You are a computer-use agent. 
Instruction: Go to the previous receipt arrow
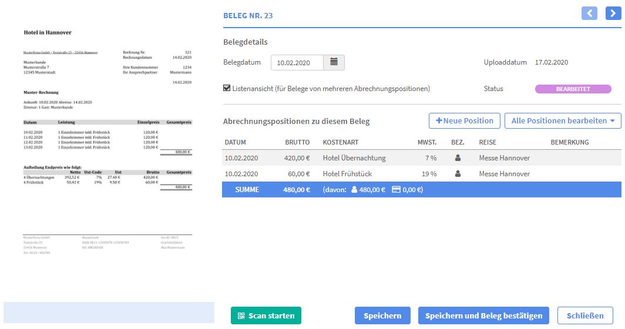point(589,13)
